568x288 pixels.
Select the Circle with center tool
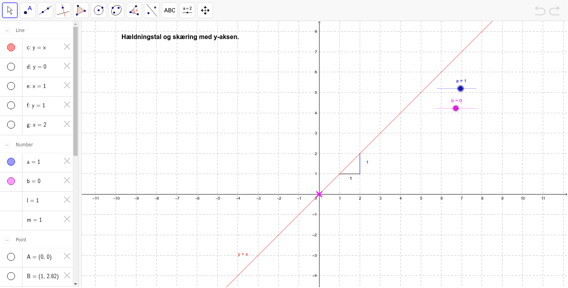(x=99, y=10)
